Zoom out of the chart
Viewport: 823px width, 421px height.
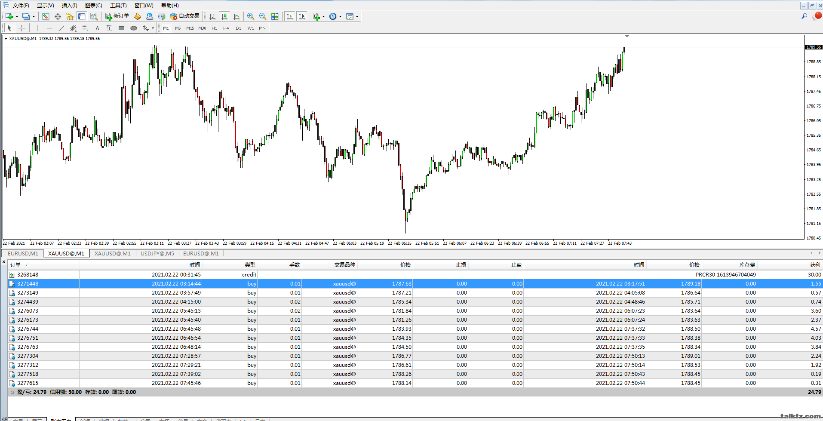[263, 16]
